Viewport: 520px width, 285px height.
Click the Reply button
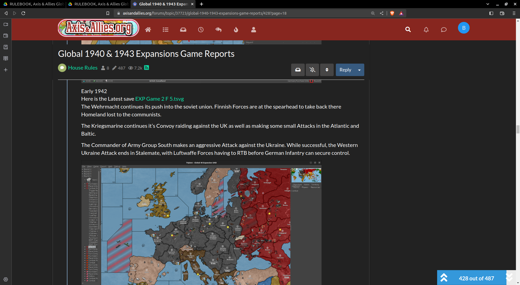coord(345,70)
